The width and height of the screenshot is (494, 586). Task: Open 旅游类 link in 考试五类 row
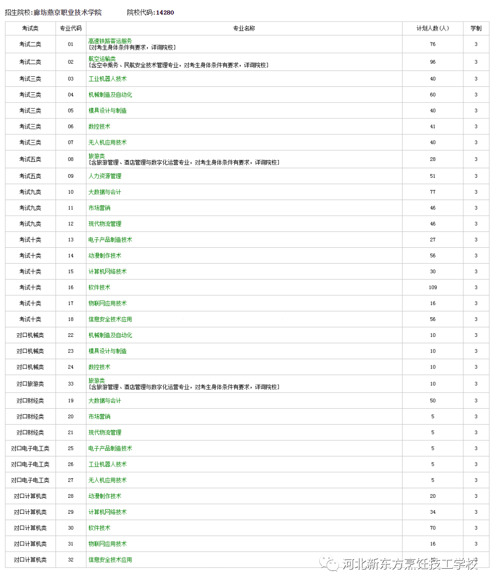(x=97, y=156)
